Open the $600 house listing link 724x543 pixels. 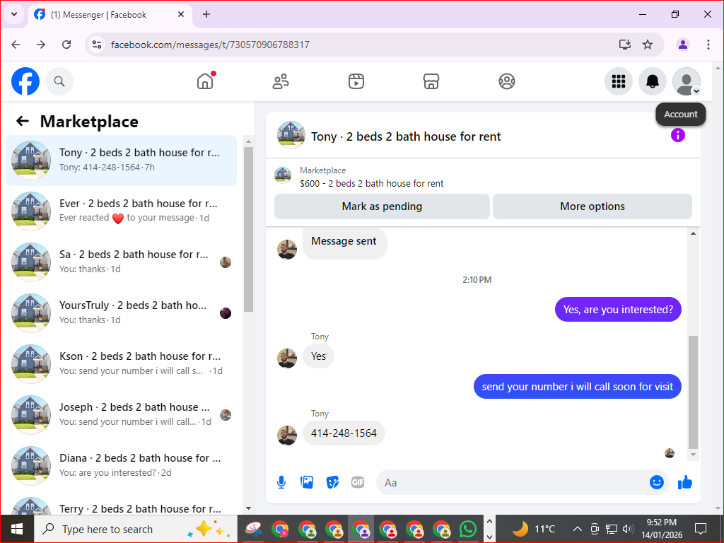click(x=372, y=183)
